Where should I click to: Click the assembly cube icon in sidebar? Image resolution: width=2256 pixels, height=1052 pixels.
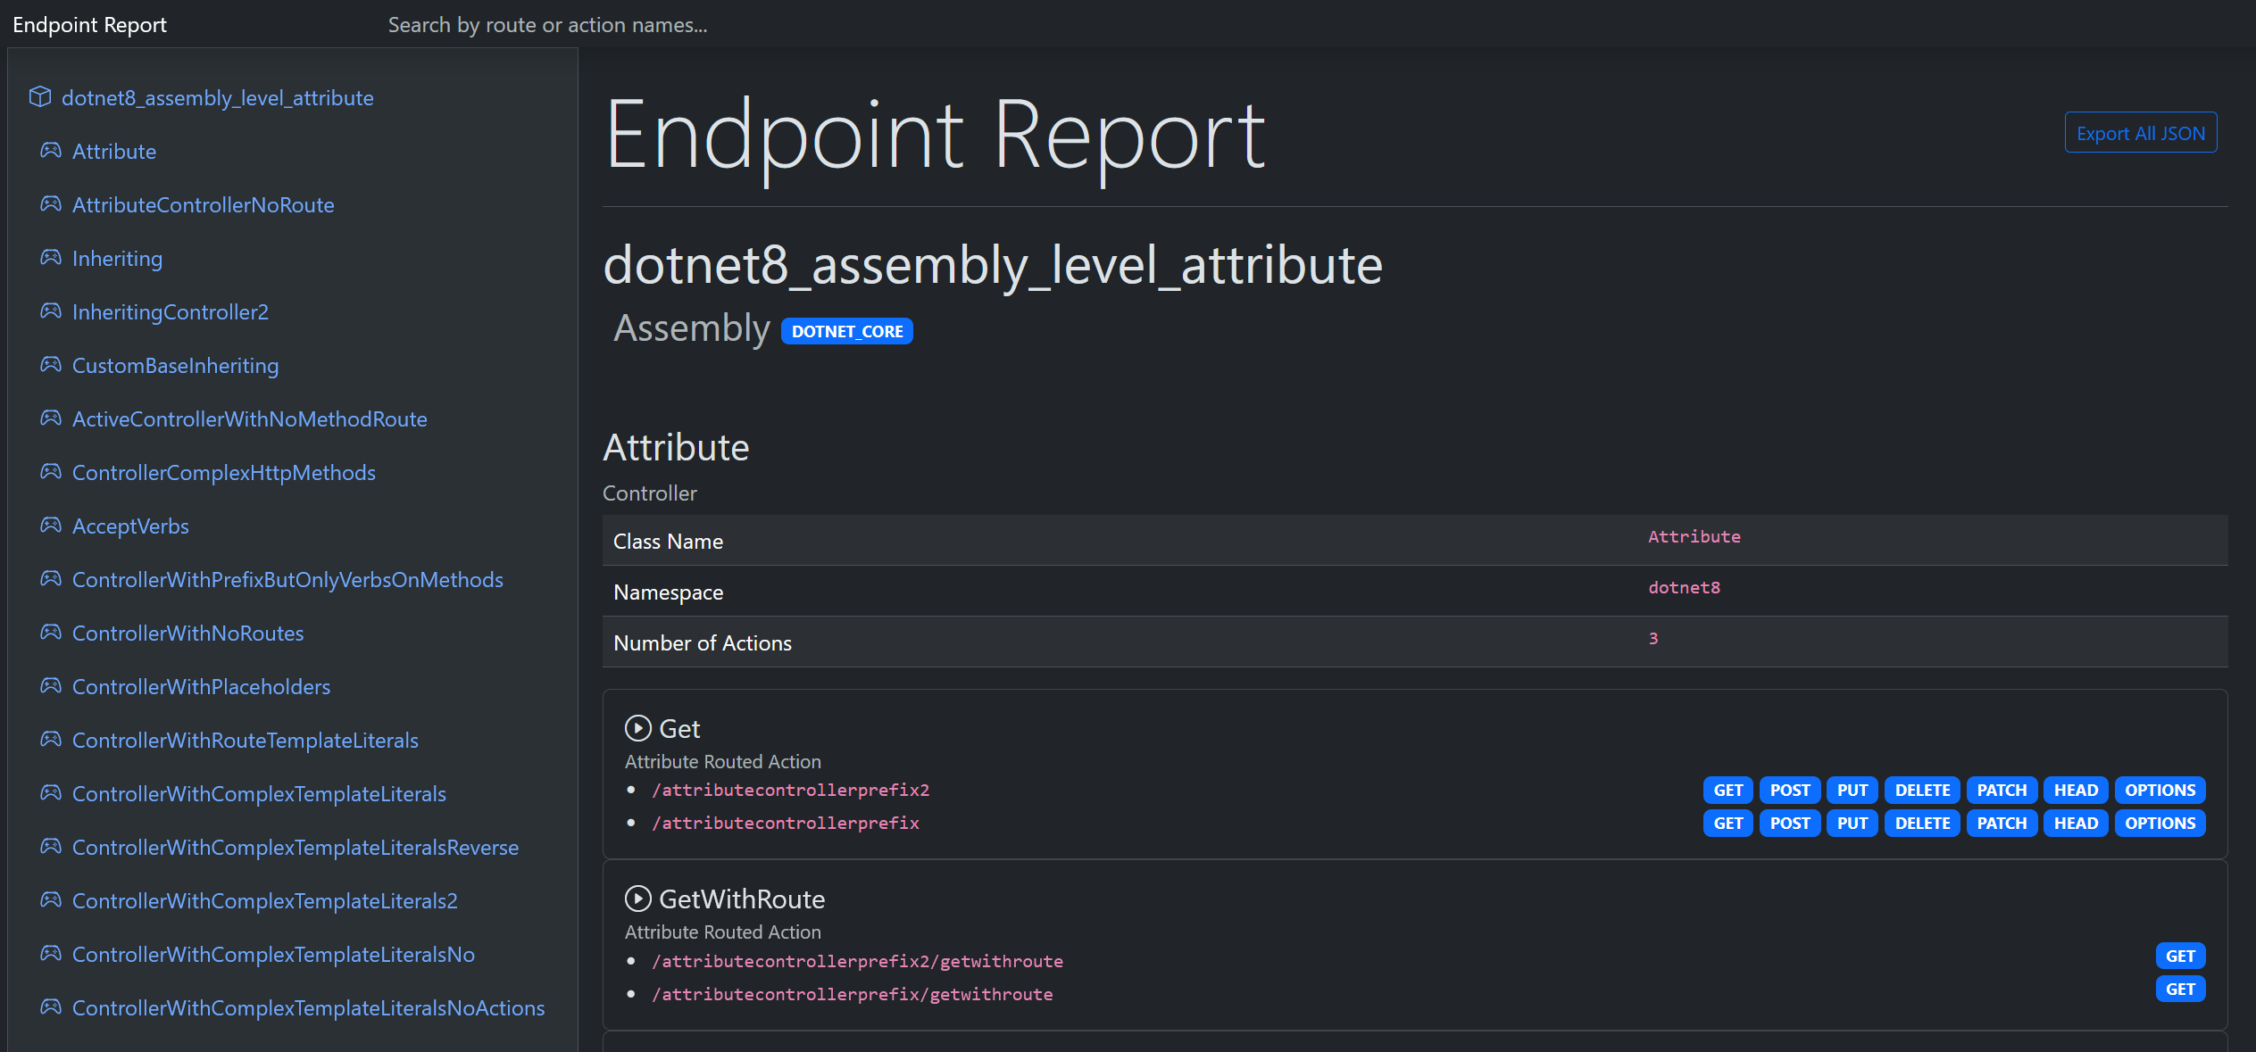pyautogui.click(x=40, y=96)
